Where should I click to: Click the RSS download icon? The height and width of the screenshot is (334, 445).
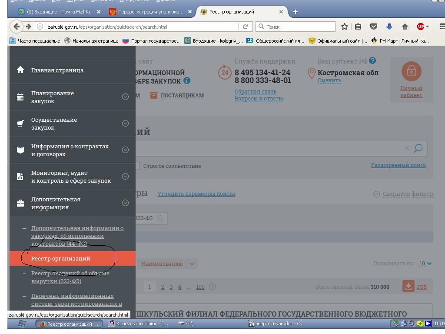[408, 286]
